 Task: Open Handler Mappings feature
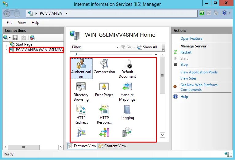pyautogui.click(x=127, y=92)
